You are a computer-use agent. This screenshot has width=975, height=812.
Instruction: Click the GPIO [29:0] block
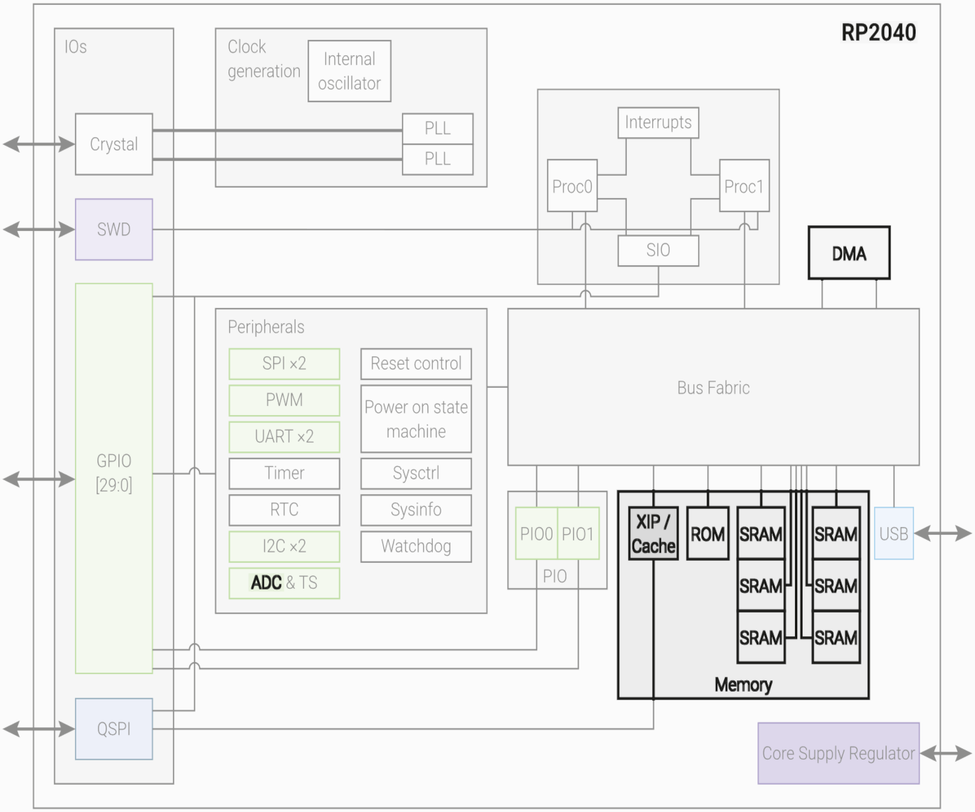click(x=114, y=479)
